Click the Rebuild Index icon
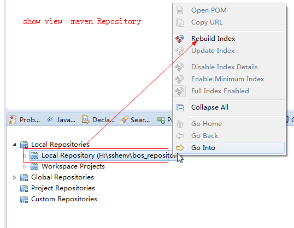This screenshot has width=294, height=228. (180, 39)
